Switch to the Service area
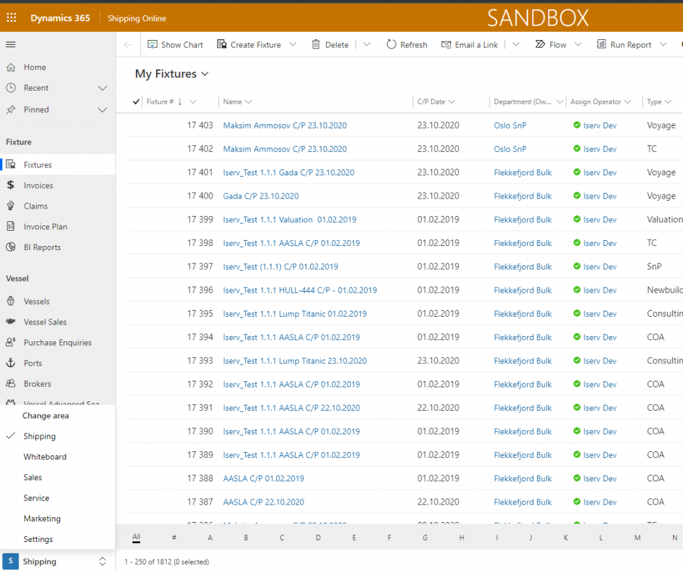This screenshot has width=683, height=572. [x=36, y=498]
